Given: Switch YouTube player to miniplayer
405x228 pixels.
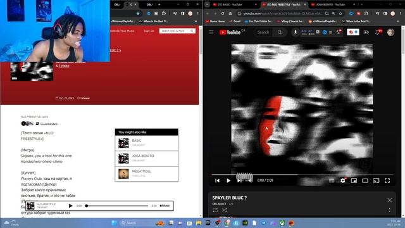Looking at the screenshot, I should 354,180.
